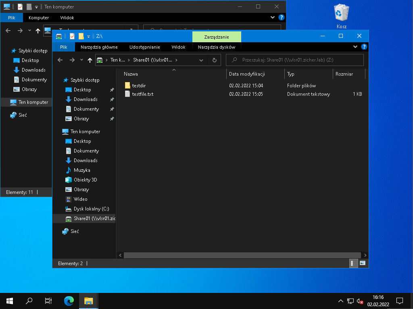
Task: Switch to details view in status bar
Action: coord(353,263)
